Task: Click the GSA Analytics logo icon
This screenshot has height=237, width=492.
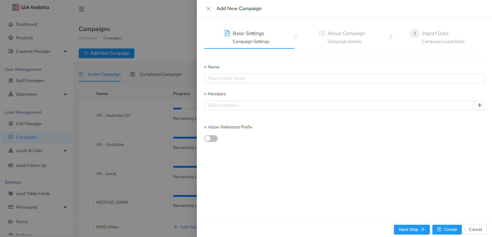Action: (16, 7)
